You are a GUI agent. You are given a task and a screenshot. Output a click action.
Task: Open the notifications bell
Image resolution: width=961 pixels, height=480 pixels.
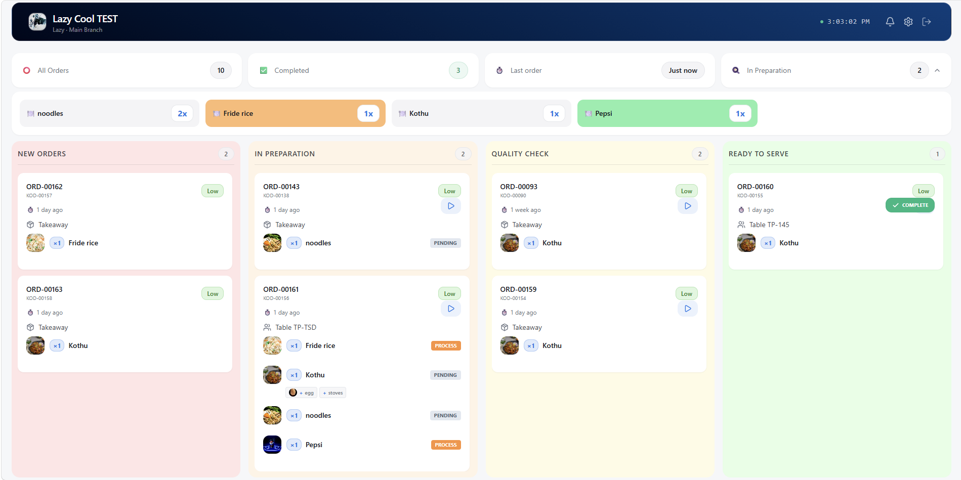tap(890, 22)
